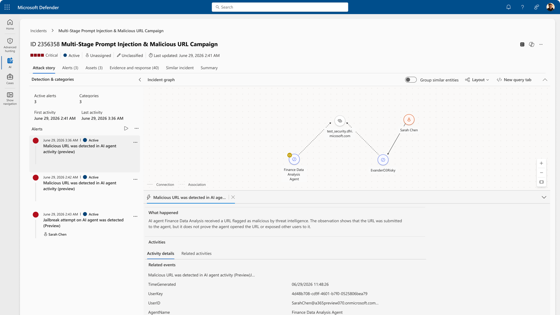The width and height of the screenshot is (560, 315).
Task: Select the test_security URL node
Action: coord(339,121)
